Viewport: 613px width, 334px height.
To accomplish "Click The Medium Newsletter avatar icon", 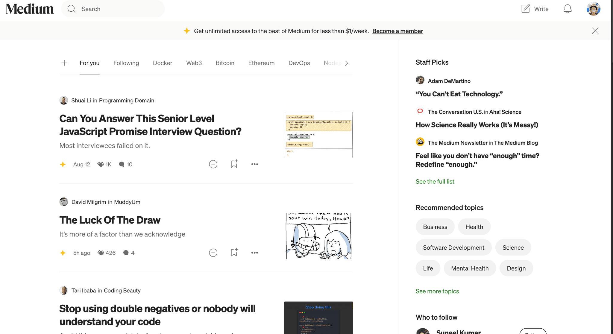I will [420, 142].
